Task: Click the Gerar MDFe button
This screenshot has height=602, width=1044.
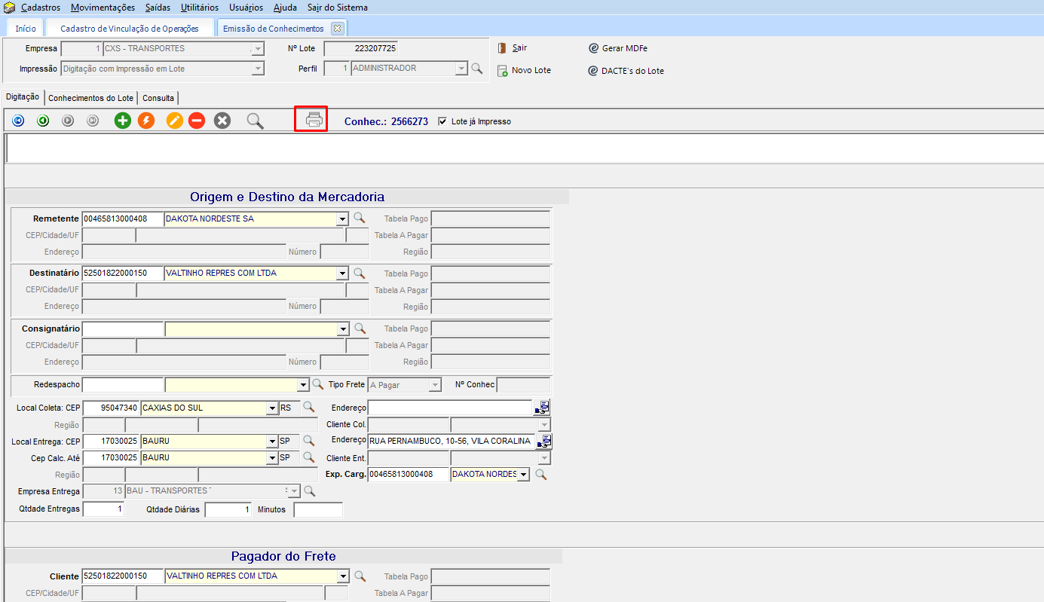Action: point(624,48)
